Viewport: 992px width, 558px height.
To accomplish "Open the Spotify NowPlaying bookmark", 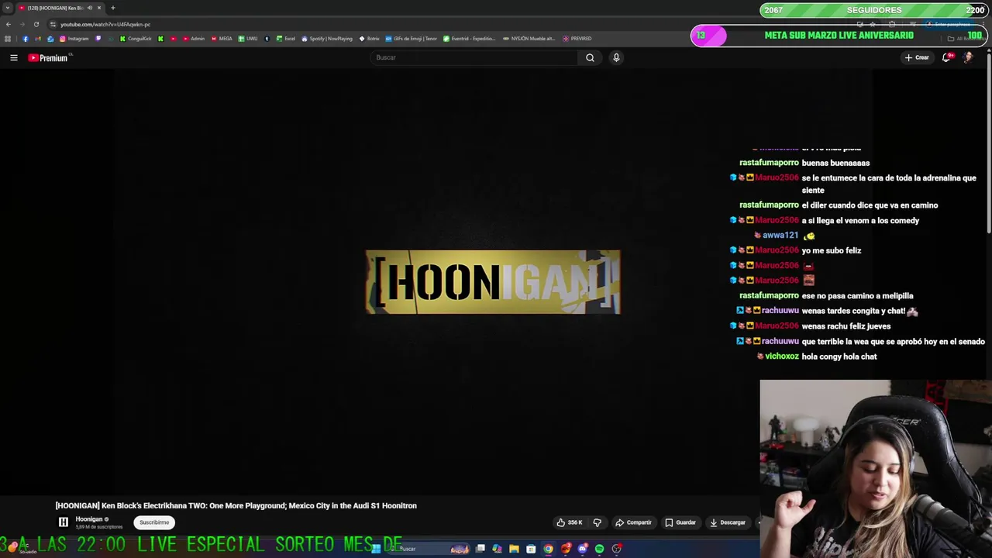I will pos(327,39).
